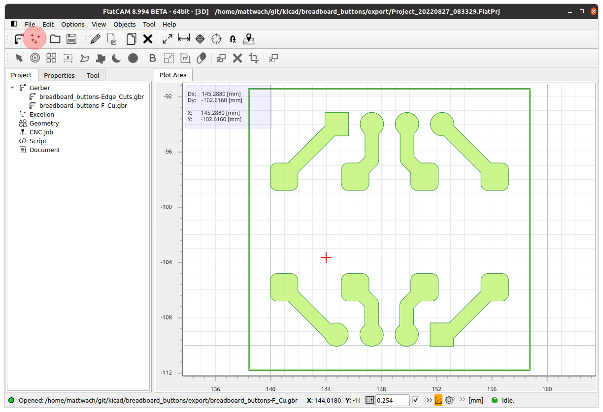Switch to the Properties tab
603x412 pixels.
point(59,75)
